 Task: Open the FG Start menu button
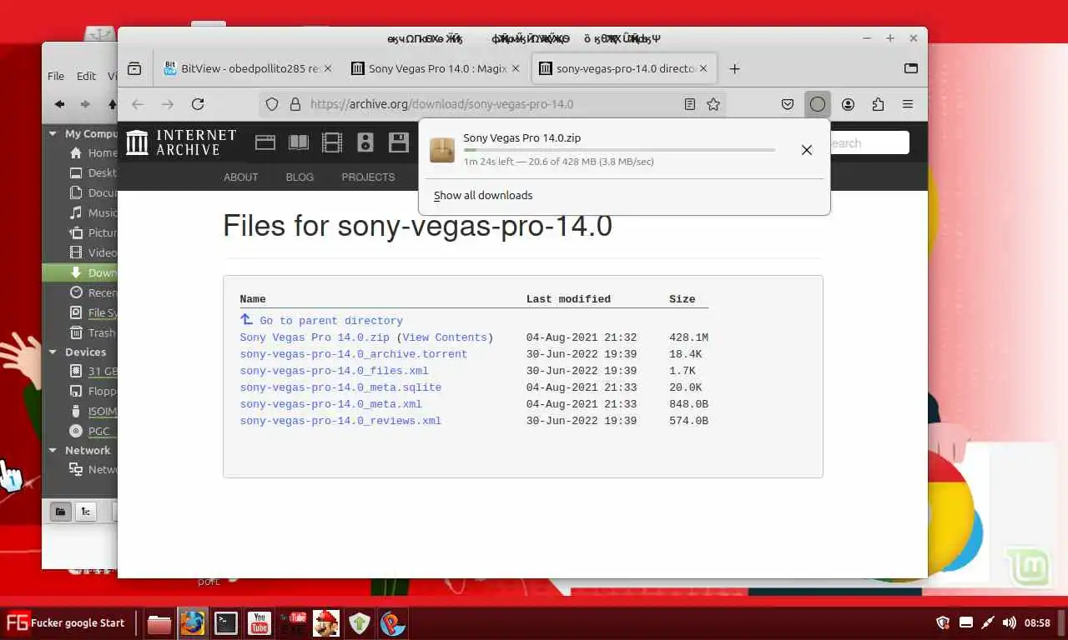65,622
